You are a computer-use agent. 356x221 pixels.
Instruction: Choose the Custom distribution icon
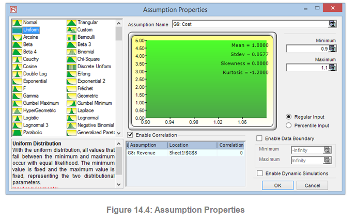[71, 30]
